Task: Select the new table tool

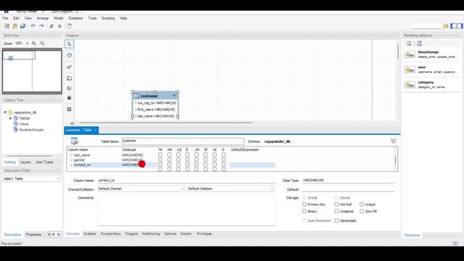Action: [x=70, y=109]
